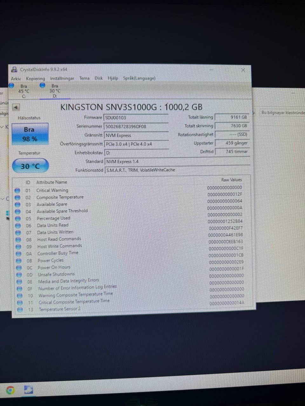This screenshot has height=406, width=305.
Task: Click the status dot for Controller Busy Time
Action: 19,254
